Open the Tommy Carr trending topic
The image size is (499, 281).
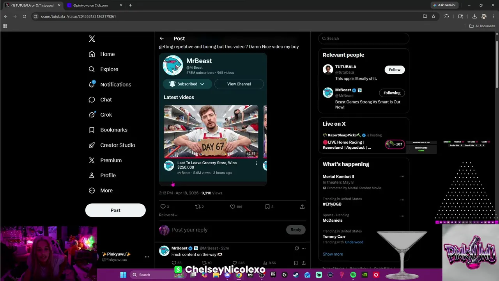pos(334,237)
